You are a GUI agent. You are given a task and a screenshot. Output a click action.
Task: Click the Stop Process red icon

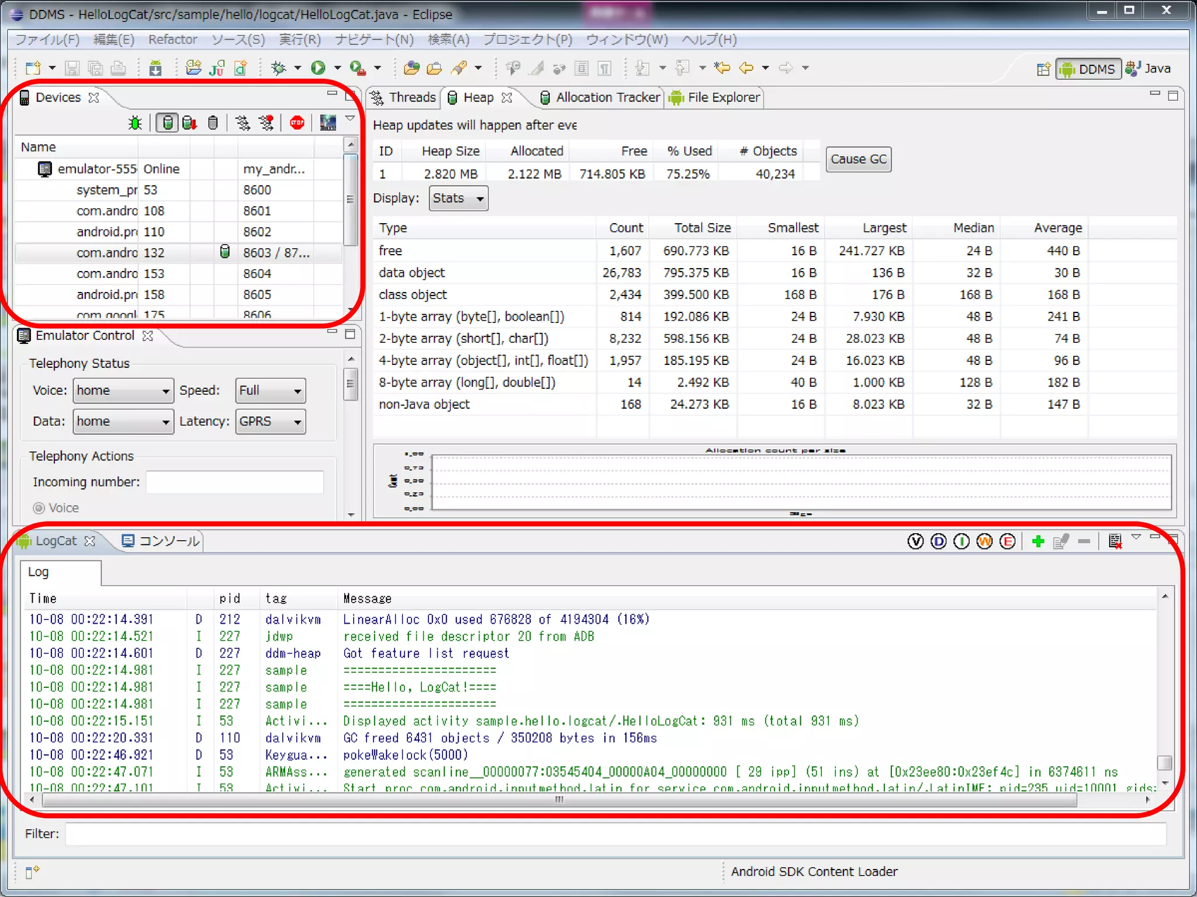[297, 123]
